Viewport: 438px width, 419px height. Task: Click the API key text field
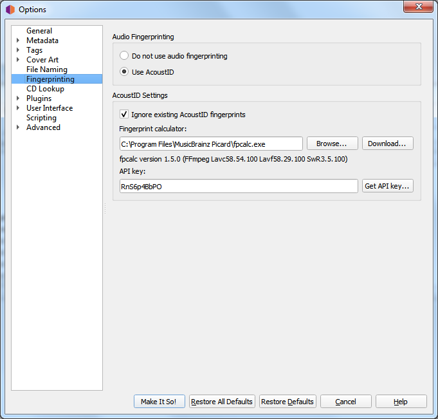click(x=238, y=186)
